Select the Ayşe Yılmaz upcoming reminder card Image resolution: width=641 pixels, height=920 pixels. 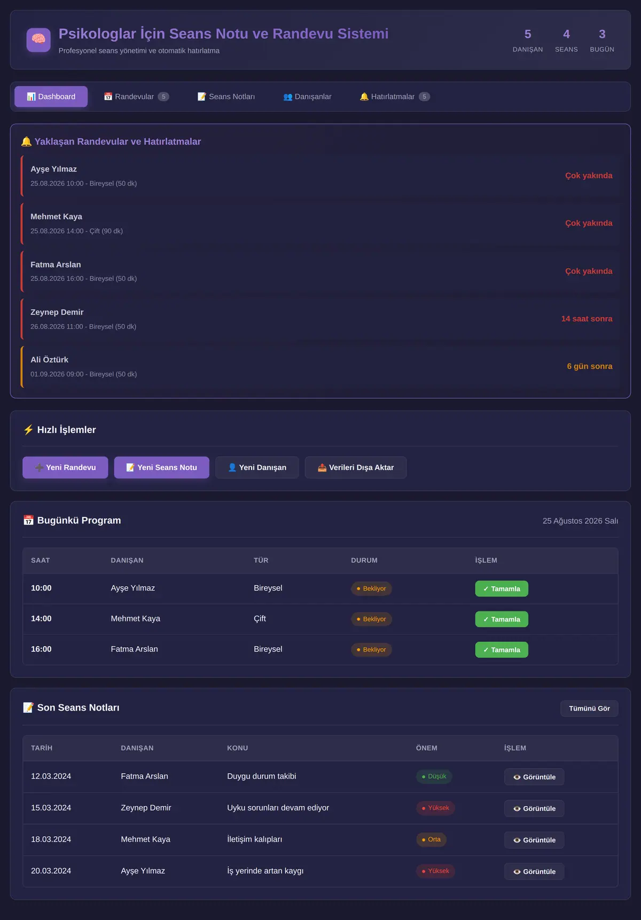pos(320,176)
